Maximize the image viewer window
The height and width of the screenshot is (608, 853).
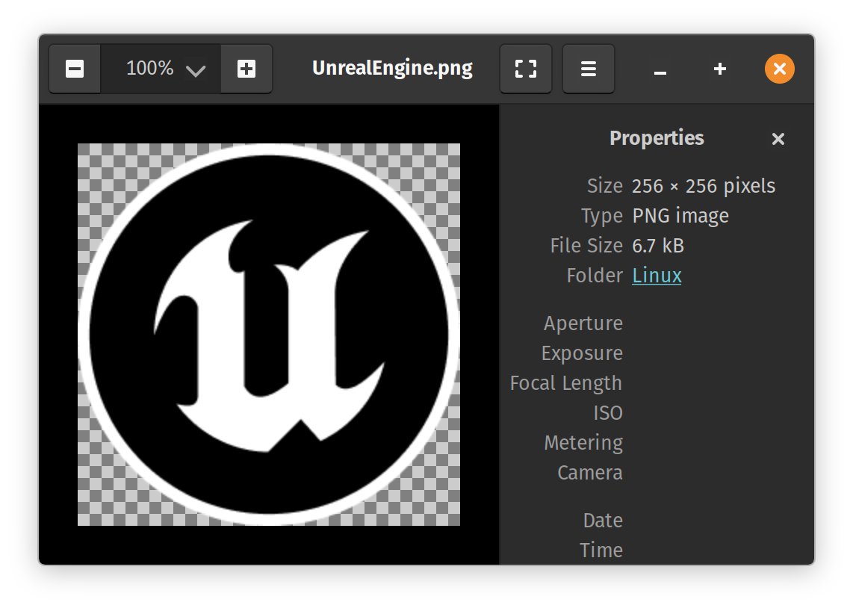[720, 69]
